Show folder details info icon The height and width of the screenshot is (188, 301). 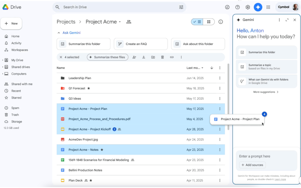[x=221, y=22]
